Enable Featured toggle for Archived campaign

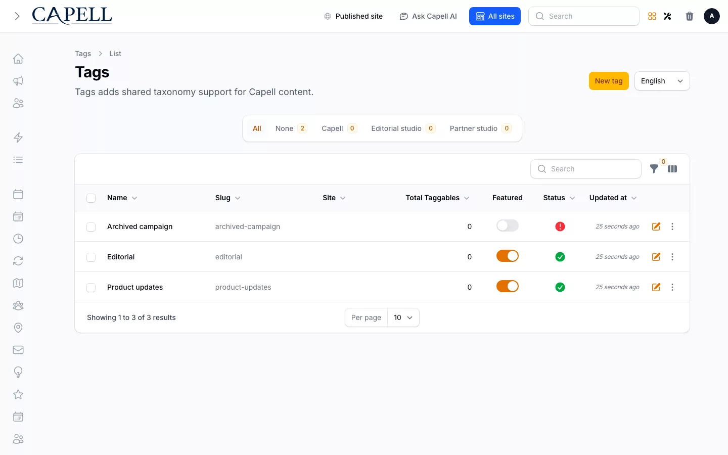coord(508,225)
